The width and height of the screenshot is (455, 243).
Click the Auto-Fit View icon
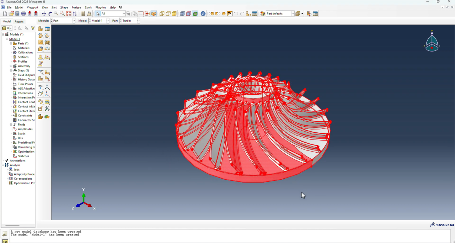click(x=69, y=14)
